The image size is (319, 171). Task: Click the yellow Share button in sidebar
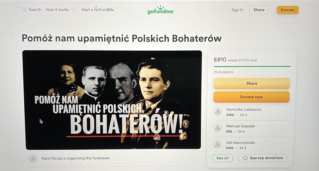pyautogui.click(x=251, y=83)
